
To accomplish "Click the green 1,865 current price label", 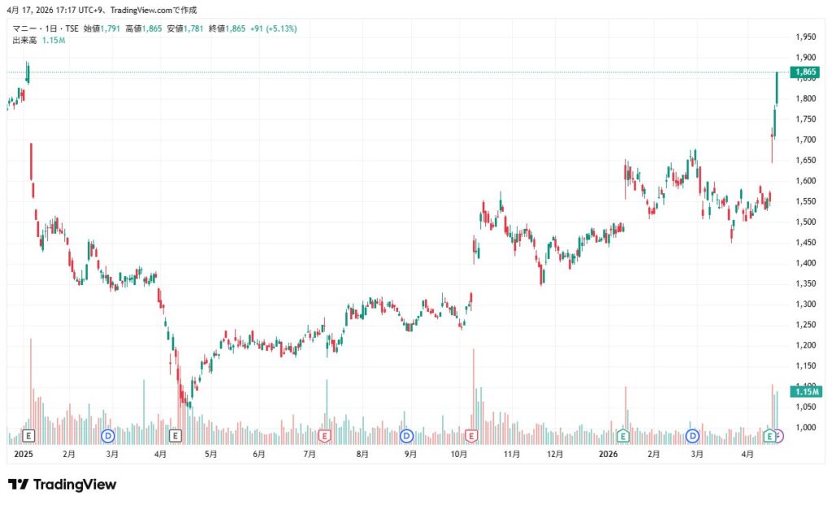I will click(x=805, y=72).
